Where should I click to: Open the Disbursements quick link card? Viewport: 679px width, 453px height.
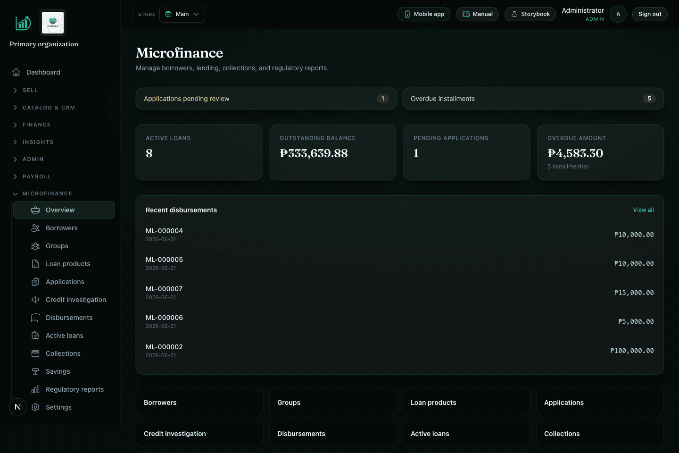pos(333,434)
